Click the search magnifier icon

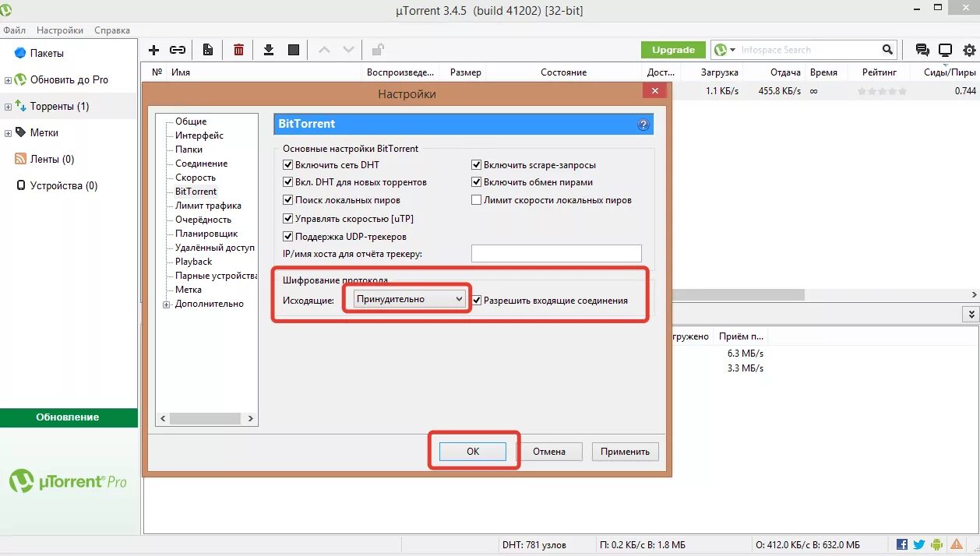coord(888,50)
